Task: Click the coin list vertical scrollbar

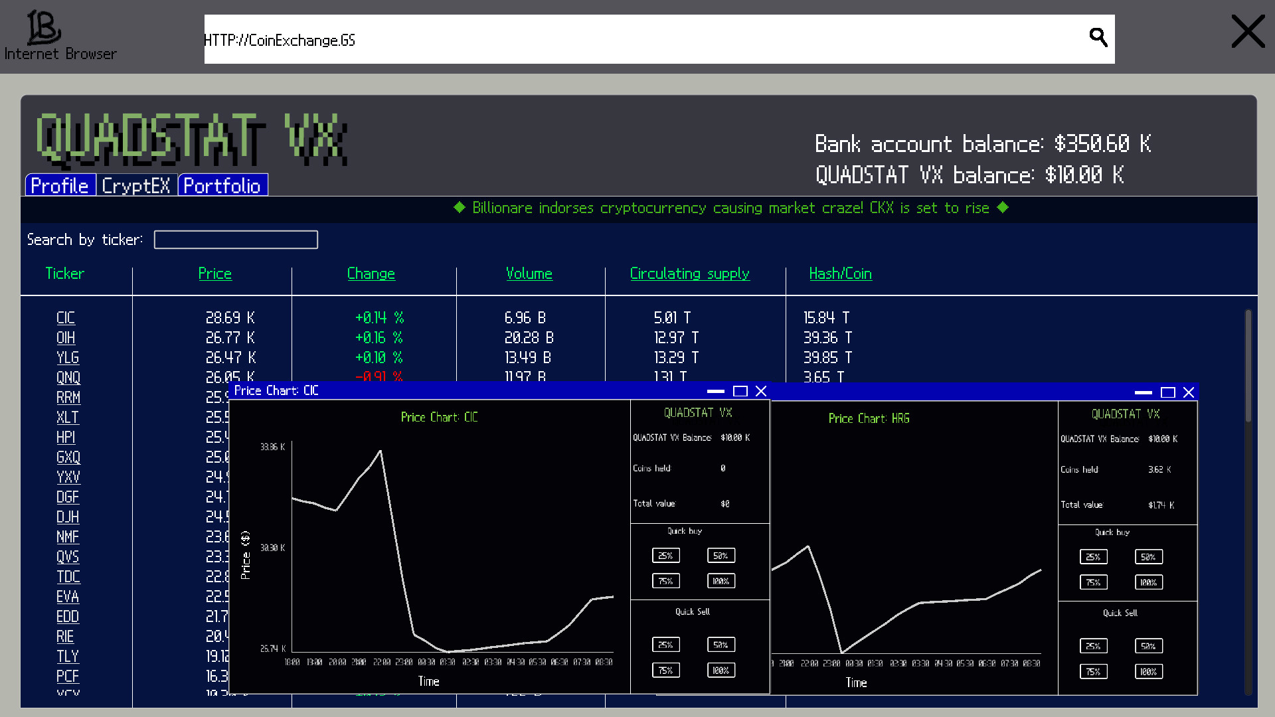Action: pos(1248,365)
